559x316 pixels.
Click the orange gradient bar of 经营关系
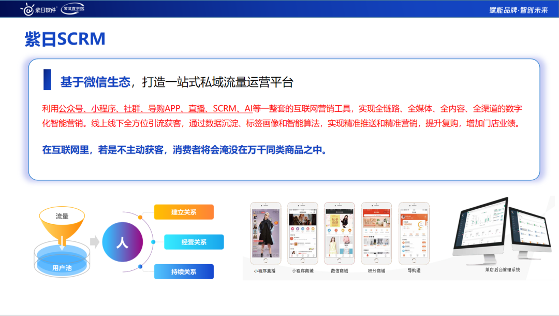[194, 241]
